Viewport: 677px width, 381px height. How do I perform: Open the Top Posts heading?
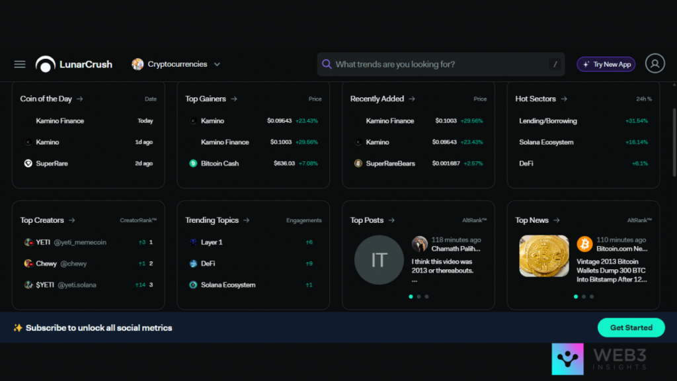(366, 220)
